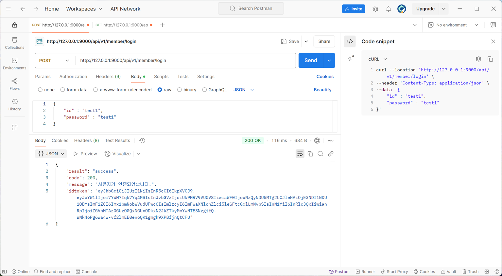Open the request Settings tab
Viewport: 502px width, 276px height.
tap(206, 77)
